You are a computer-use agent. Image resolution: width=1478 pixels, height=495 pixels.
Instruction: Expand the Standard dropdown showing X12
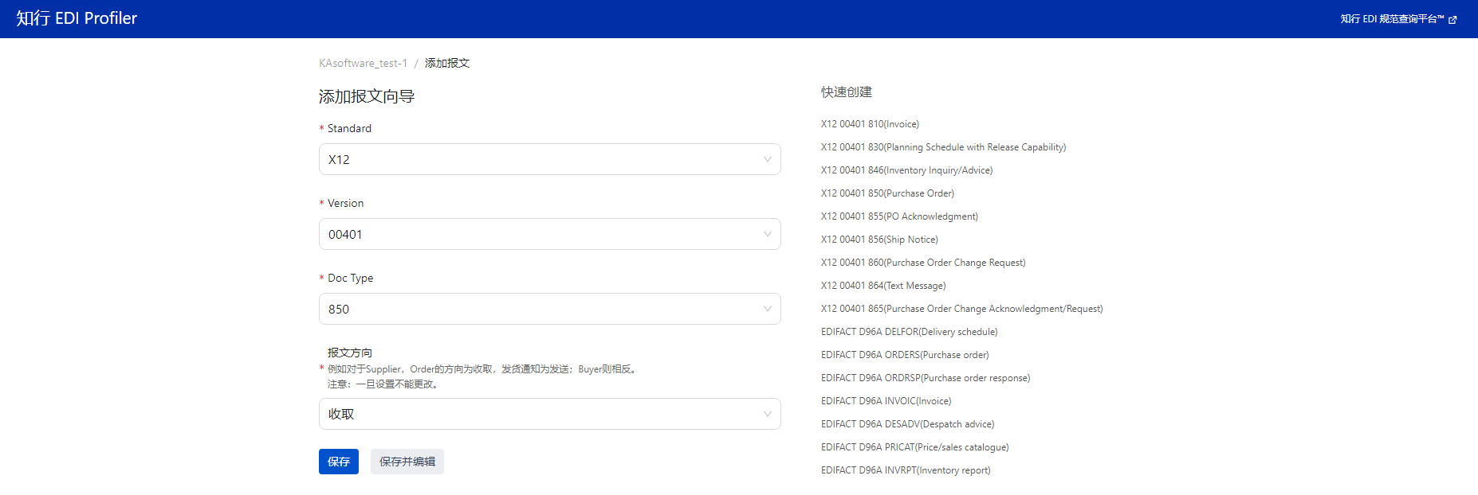point(549,159)
